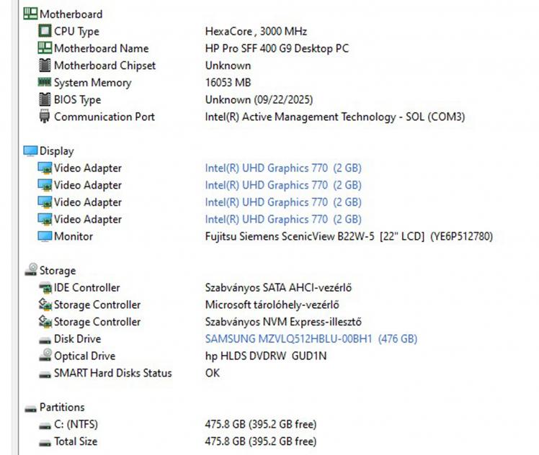Screen dimensions: 539x455
Task: Click the BIOS Type chip icon
Action: [45, 100]
